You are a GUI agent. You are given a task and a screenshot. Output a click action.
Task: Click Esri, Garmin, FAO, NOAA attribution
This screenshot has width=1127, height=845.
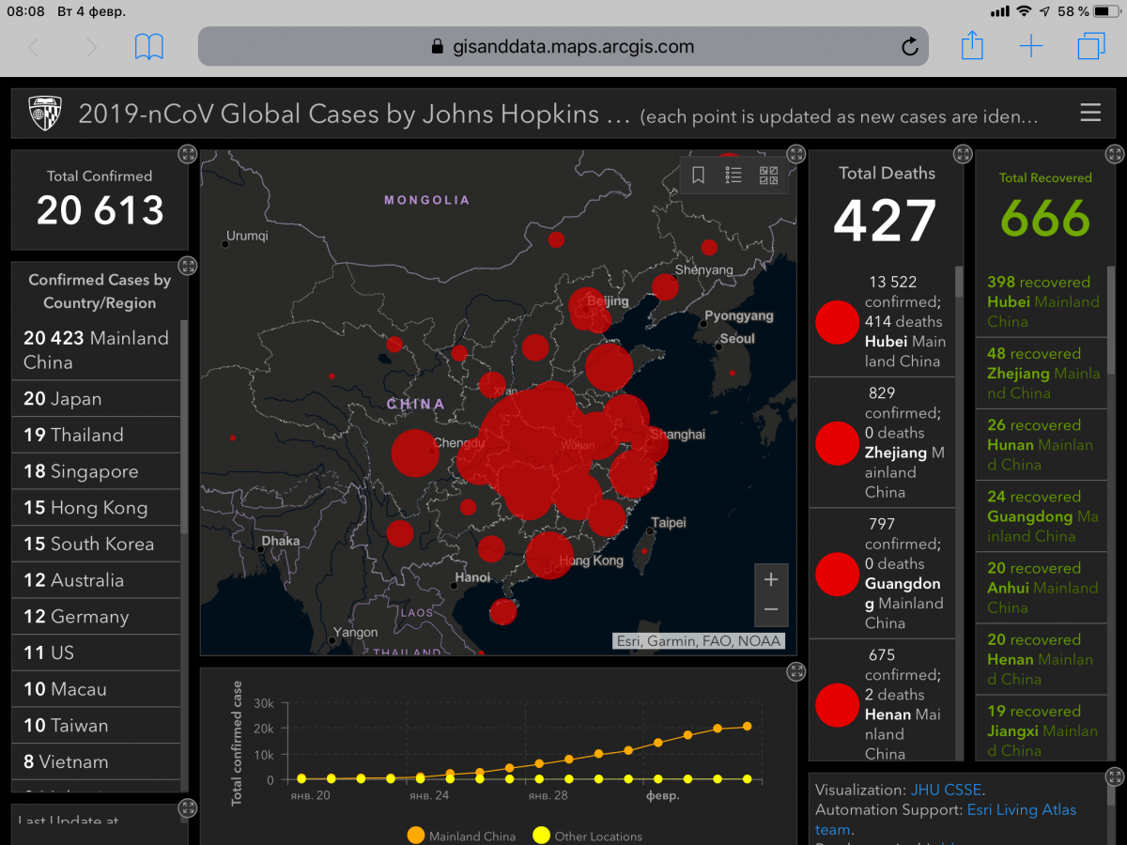pyautogui.click(x=698, y=641)
